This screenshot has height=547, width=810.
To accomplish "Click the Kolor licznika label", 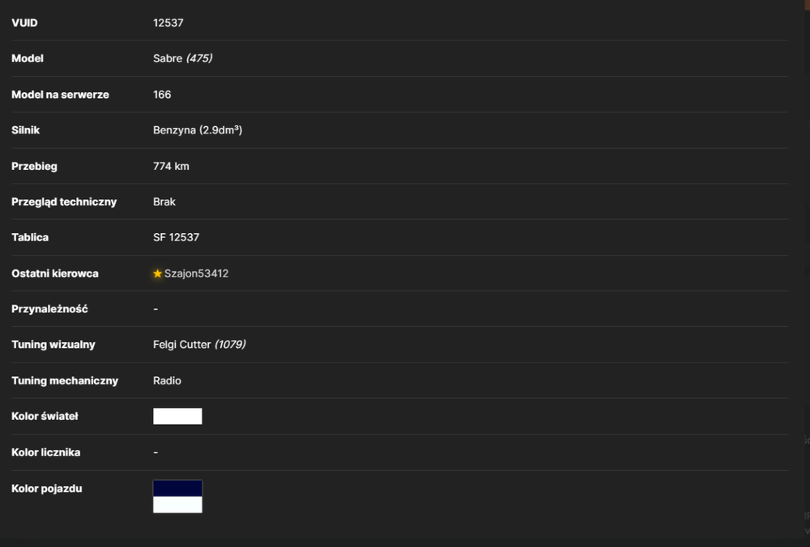I will [46, 452].
